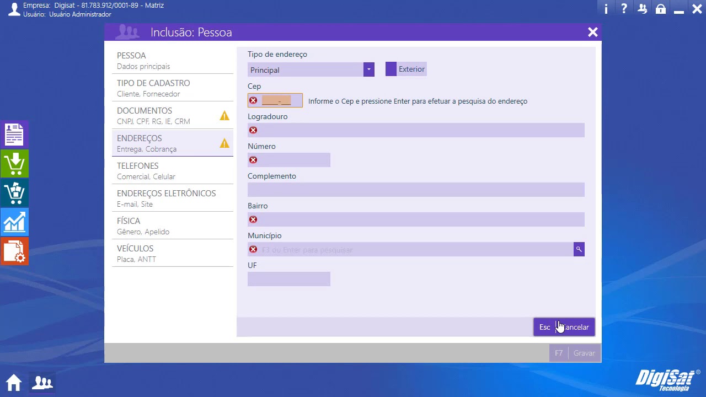Click error icon in Logradouro field
This screenshot has width=706, height=397.
click(253, 130)
